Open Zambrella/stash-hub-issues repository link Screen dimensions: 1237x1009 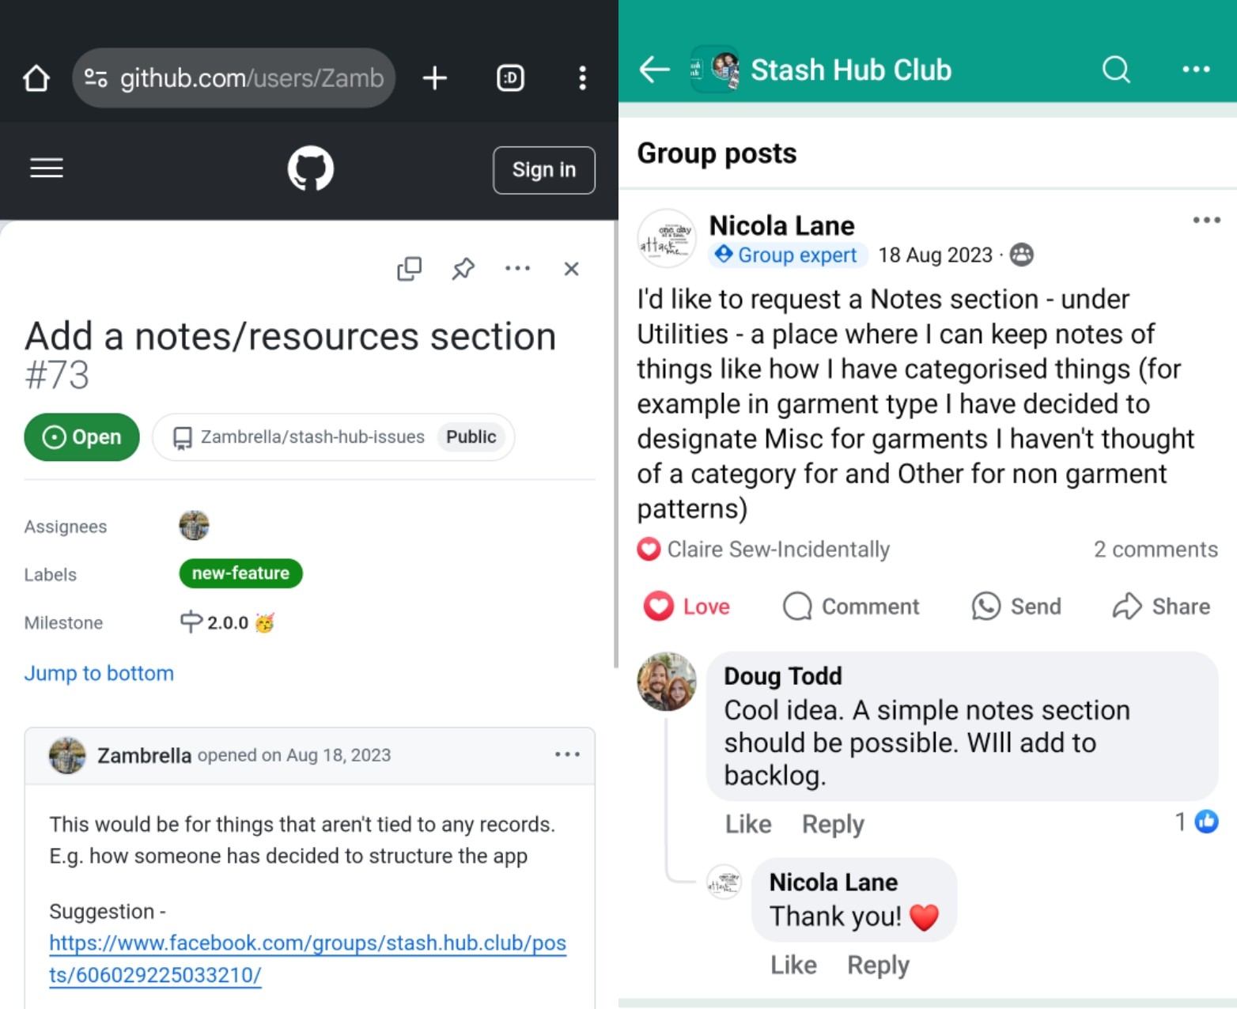[312, 437]
